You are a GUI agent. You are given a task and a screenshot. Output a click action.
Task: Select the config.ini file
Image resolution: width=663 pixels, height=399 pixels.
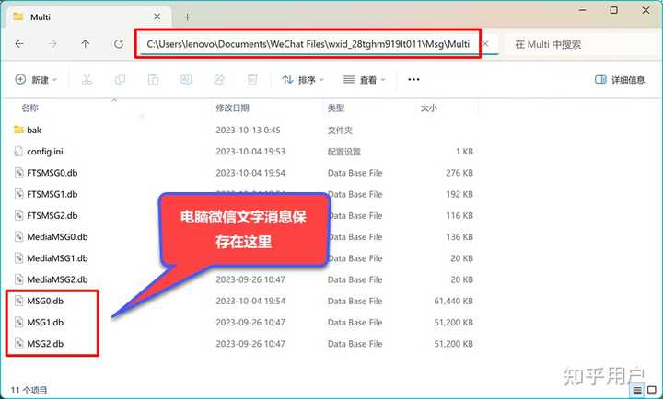[45, 151]
